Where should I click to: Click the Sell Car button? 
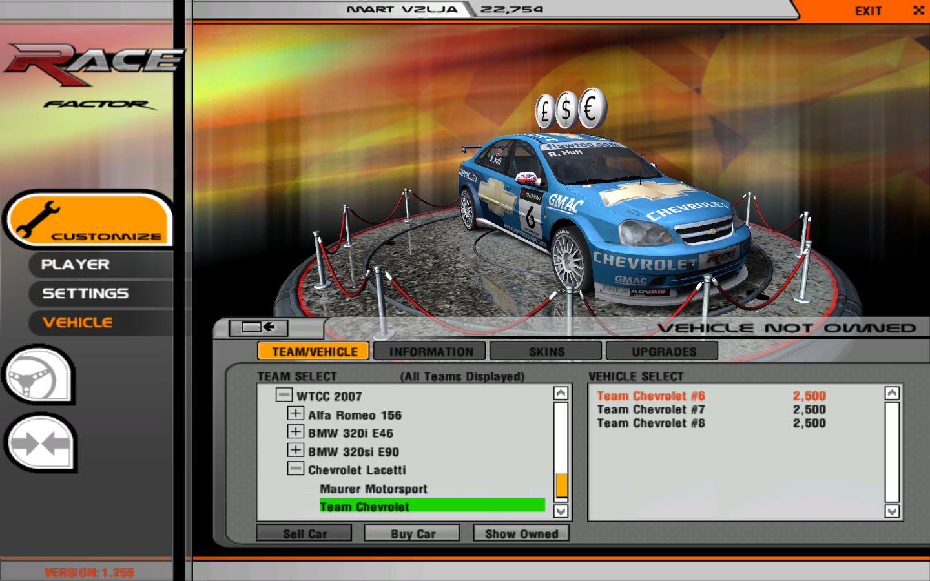pos(305,534)
